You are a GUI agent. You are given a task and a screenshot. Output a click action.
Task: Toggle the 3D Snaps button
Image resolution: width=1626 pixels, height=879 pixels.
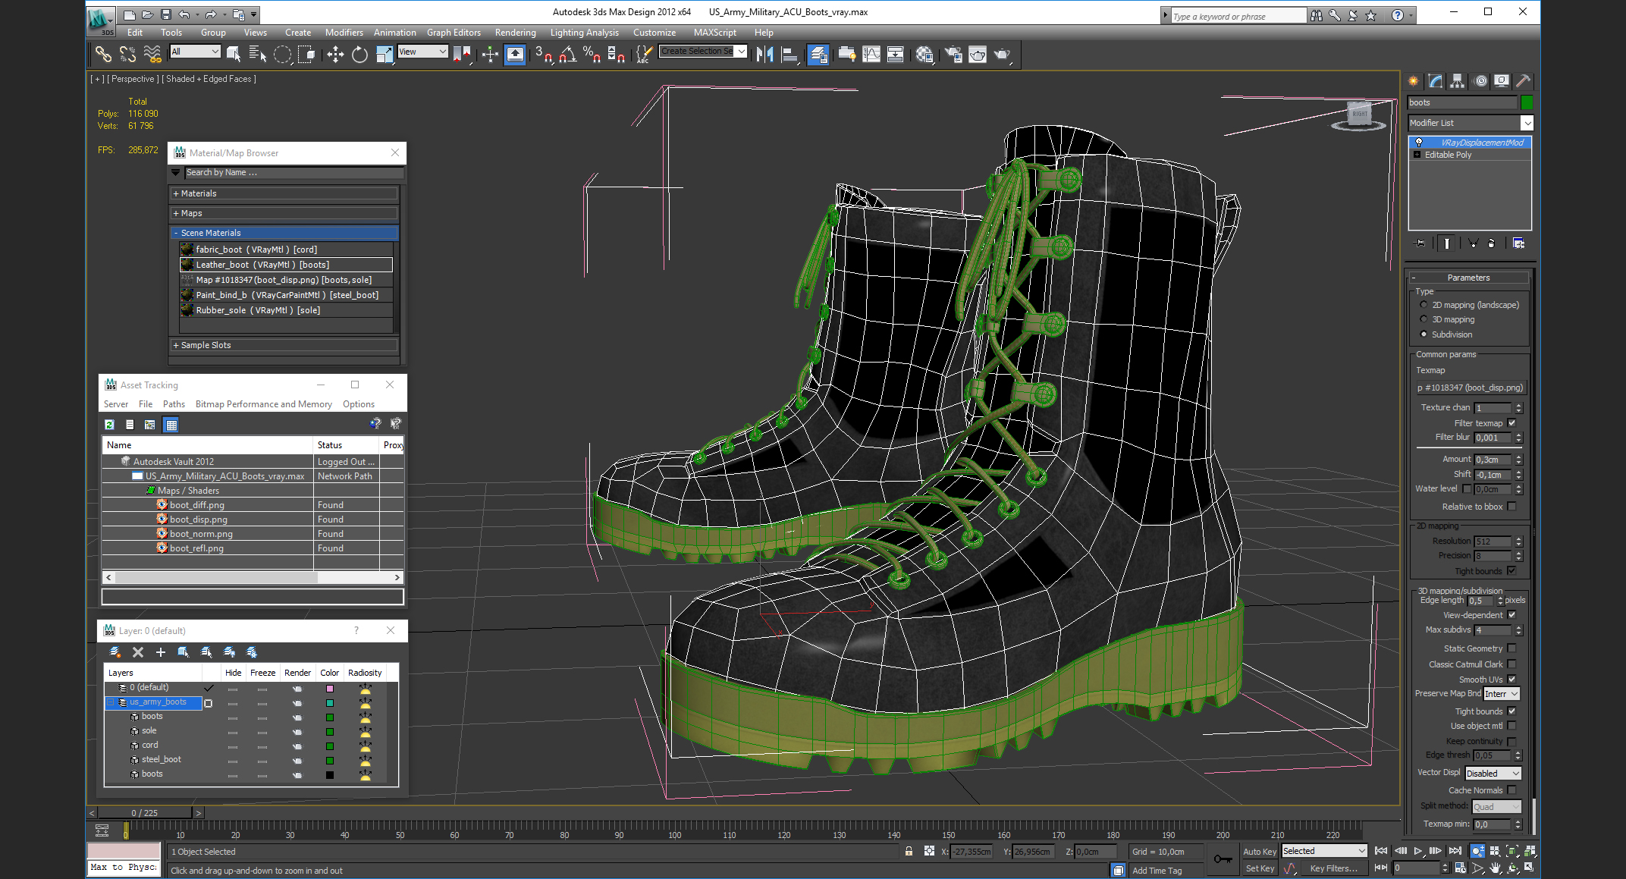[543, 54]
